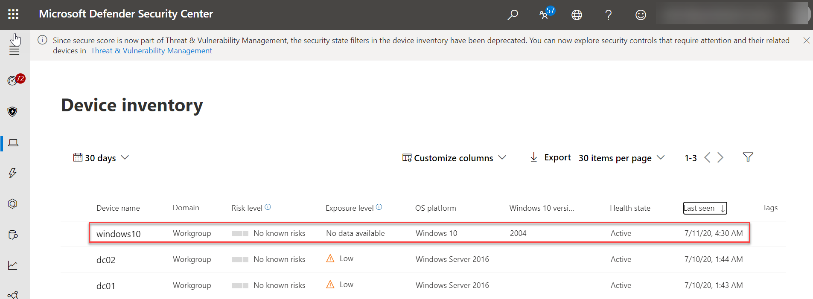Screen dimensions: 813x299
Task: Open the threat and vulnerability management sidebar icon
Action: click(x=13, y=235)
